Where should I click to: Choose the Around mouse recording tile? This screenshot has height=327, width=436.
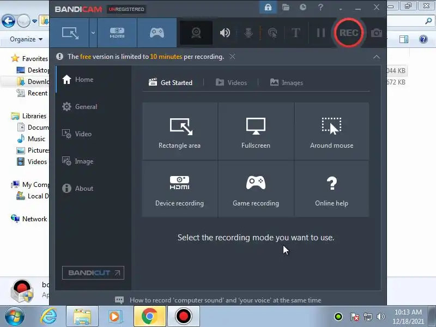(332, 131)
